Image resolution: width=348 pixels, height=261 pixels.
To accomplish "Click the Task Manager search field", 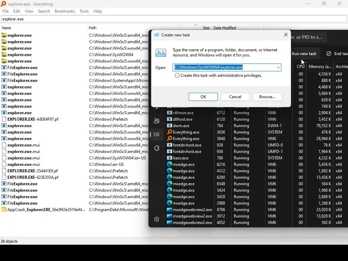I will (x=309, y=37).
